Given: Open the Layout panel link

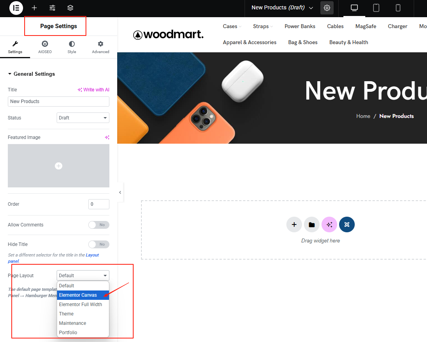Looking at the screenshot, I should pyautogui.click(x=93, y=255).
